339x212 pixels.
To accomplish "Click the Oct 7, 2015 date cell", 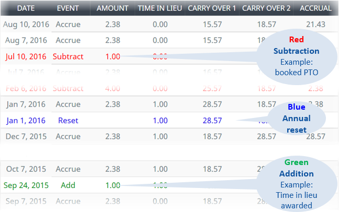I will [x=26, y=169].
